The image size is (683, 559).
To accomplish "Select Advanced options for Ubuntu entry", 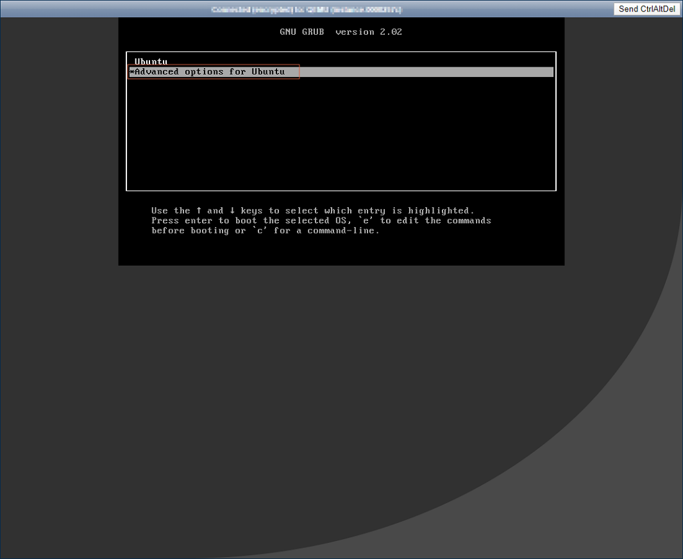I will 341,72.
